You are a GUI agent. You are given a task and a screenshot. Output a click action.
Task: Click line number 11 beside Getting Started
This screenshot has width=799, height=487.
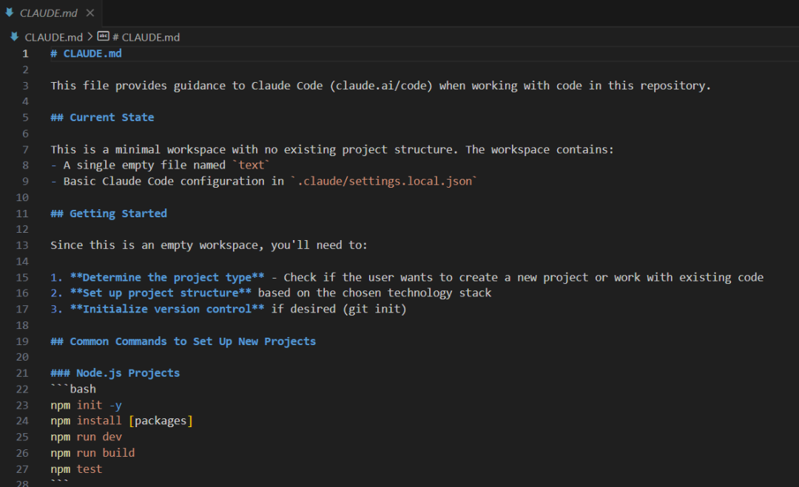22,214
